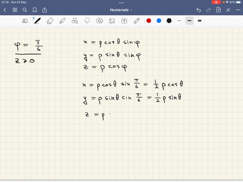Toggle the read-only mode icon

point(25,21)
